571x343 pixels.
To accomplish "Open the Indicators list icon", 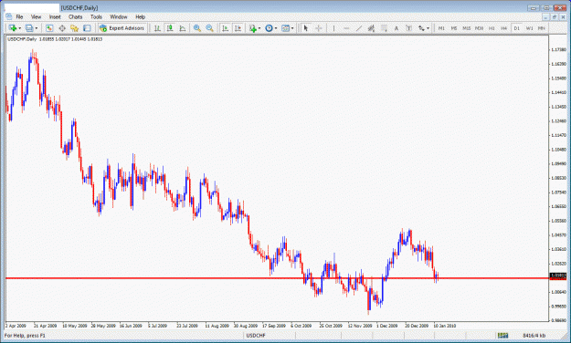I will click(253, 28).
